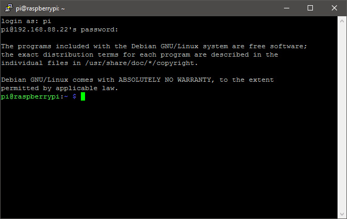Click the green terminal cursor block
The image size is (347, 219).
(82, 97)
